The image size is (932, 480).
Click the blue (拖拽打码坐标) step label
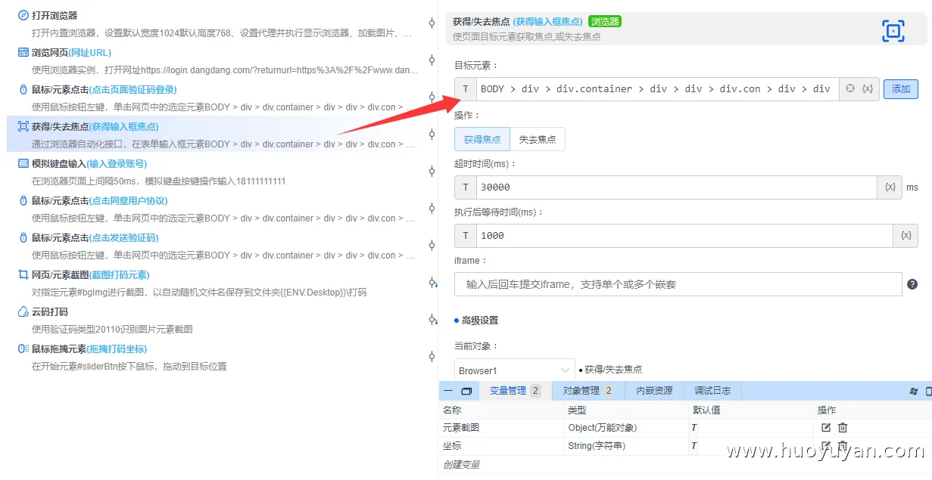117,348
